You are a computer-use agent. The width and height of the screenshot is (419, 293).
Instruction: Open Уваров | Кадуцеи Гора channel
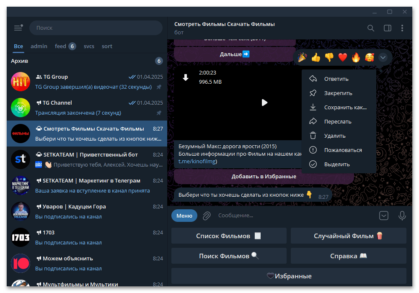coord(87,211)
